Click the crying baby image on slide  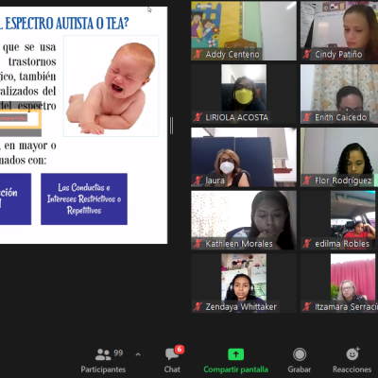[111, 86]
